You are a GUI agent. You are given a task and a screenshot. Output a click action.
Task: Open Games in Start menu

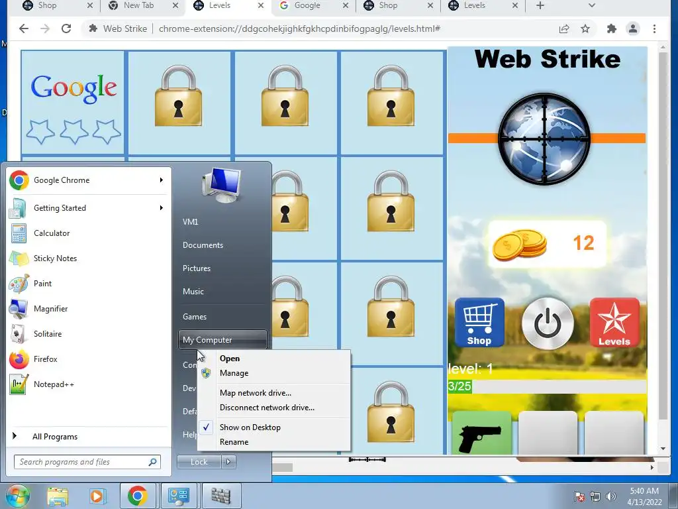click(222, 317)
